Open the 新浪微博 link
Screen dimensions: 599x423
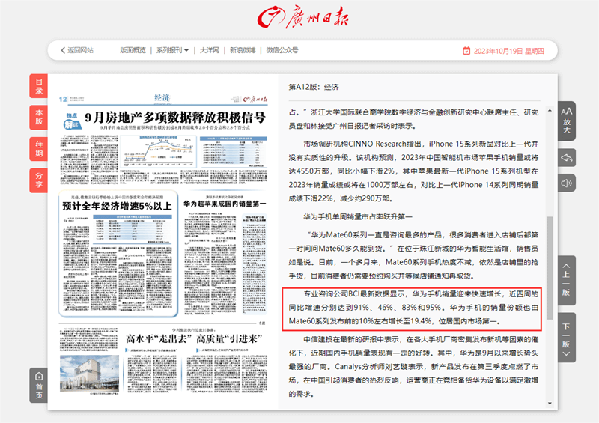[x=243, y=51]
